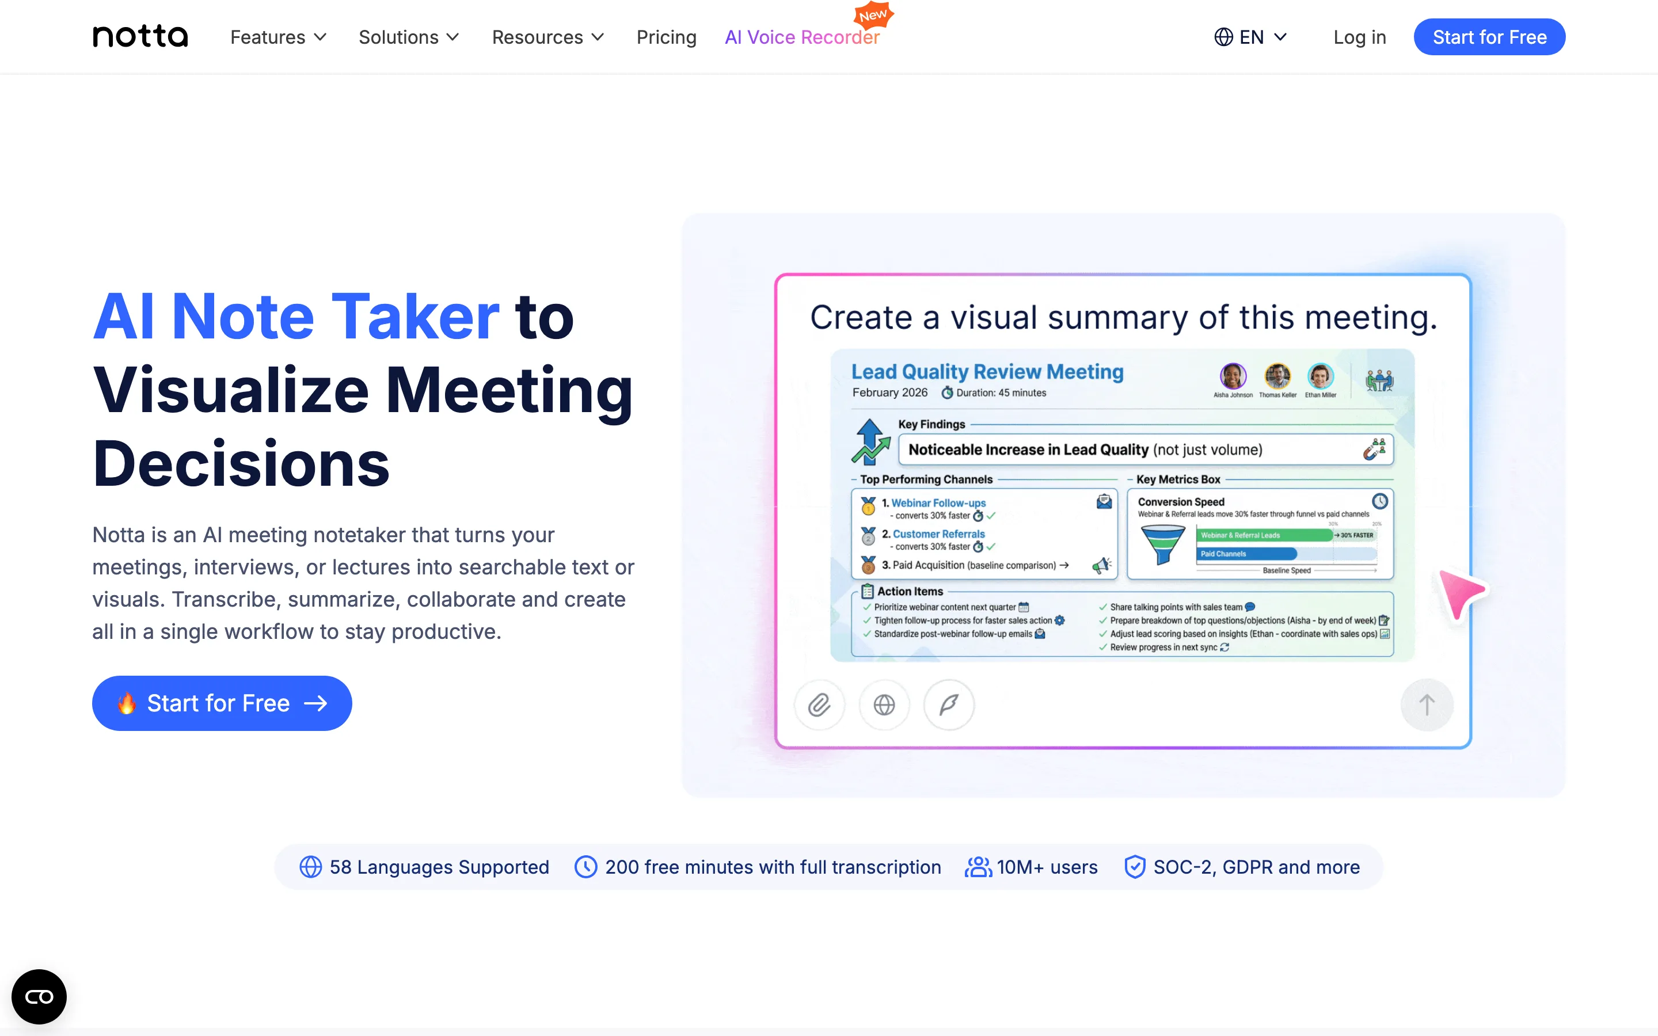Click the Notta logo
The image size is (1658, 1036).
(x=140, y=36)
